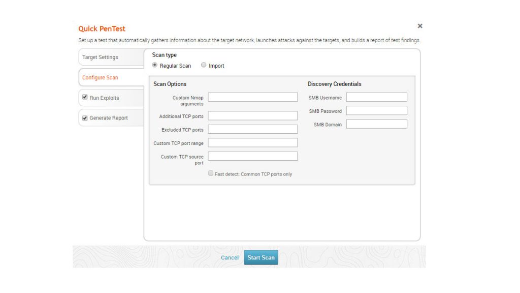520x293 pixels.
Task: Click the Excluded TCP ports input
Action: pyautogui.click(x=252, y=129)
